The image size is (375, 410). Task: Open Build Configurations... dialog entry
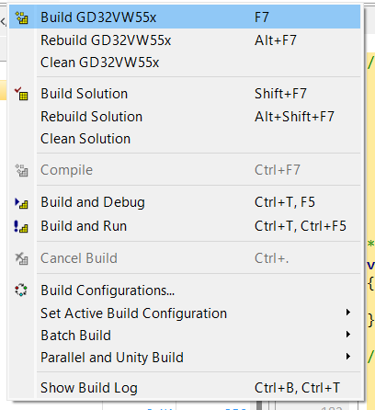185,290
